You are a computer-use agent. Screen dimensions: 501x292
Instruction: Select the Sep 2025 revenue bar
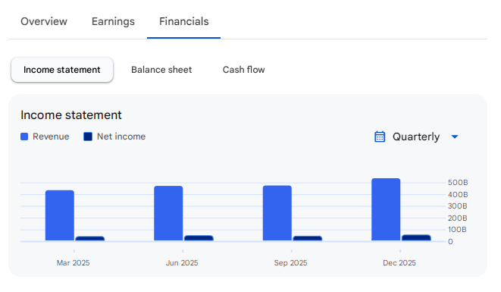(277, 213)
